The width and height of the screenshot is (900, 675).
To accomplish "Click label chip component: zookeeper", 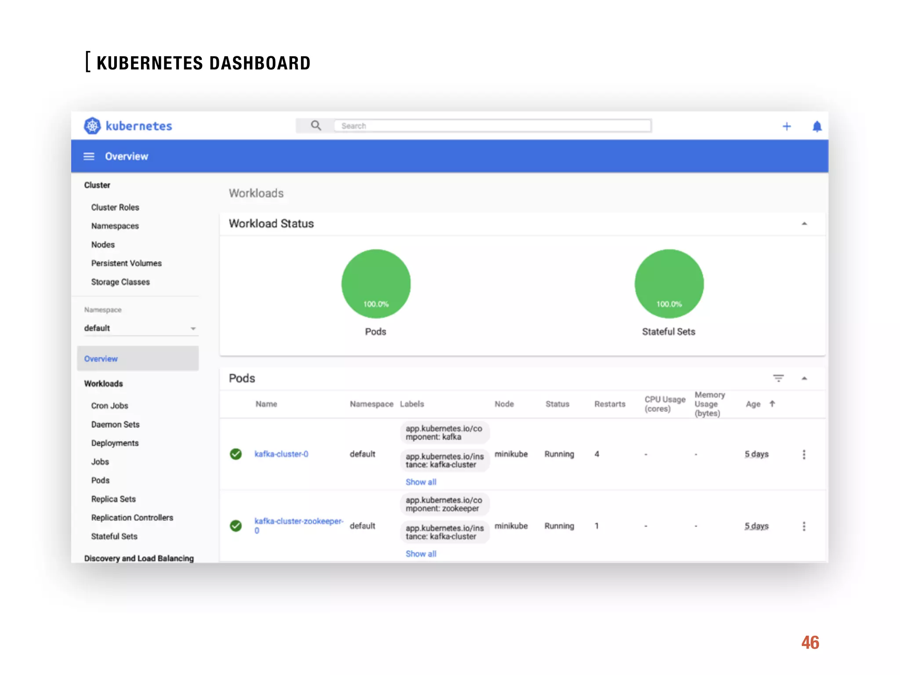I will [445, 504].
